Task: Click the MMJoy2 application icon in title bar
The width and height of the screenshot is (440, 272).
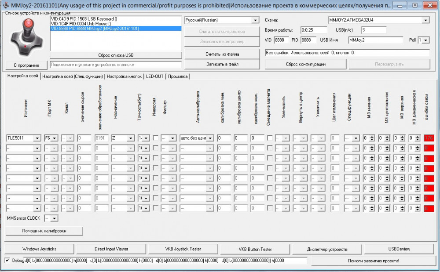Action: (x=6, y=4)
